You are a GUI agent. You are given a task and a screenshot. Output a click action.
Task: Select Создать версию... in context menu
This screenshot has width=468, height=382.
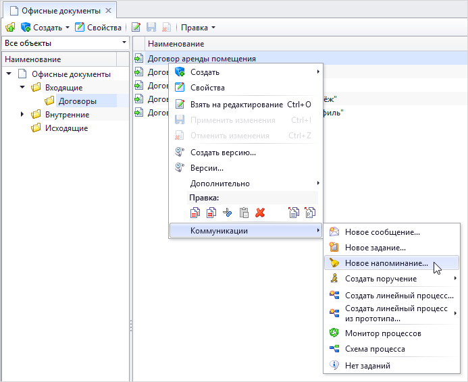(x=223, y=153)
